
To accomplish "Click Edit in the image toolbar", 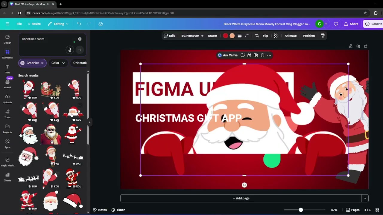I will click(169, 36).
